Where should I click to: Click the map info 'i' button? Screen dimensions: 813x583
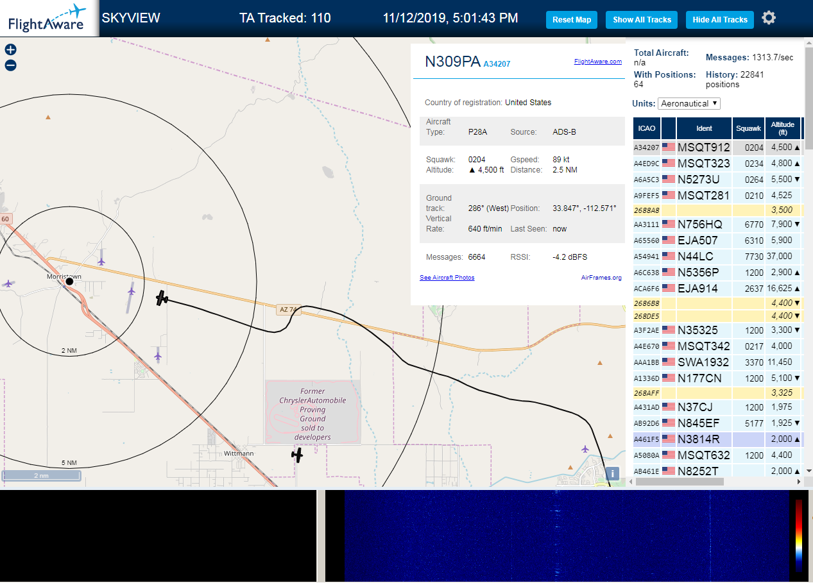(612, 474)
